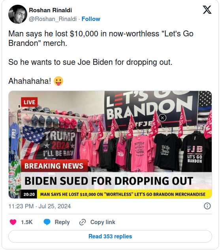
Task: Open the X logo link
Action: click(207, 9)
